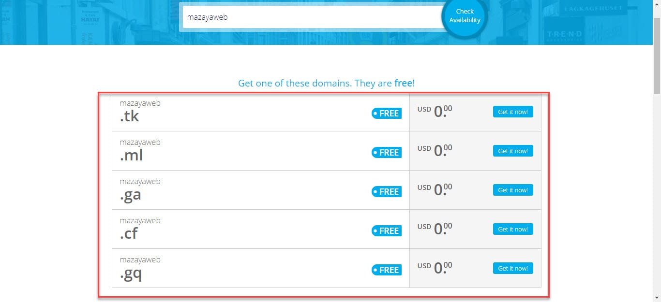Click the FREE badge for .cf domain
Viewport: 661px width, 302px height.
(x=386, y=231)
